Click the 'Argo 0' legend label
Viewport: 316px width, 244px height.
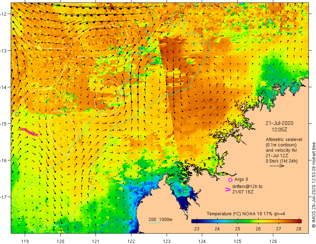[241, 179]
